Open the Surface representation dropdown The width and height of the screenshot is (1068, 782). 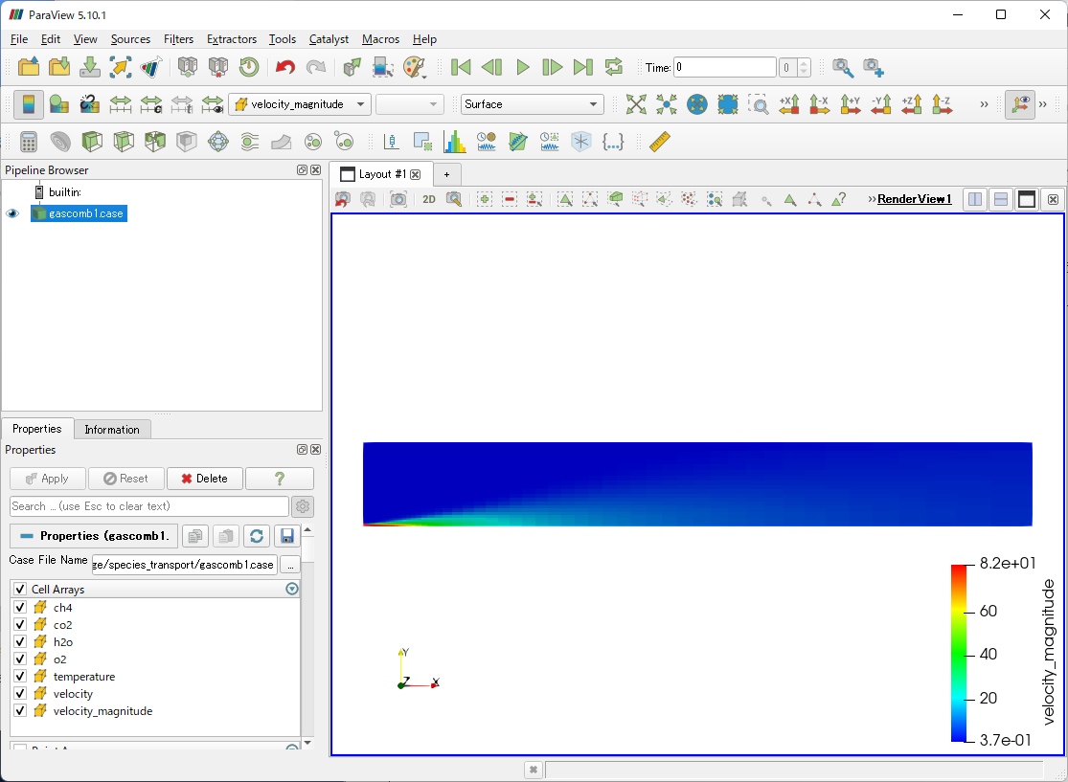(x=532, y=104)
